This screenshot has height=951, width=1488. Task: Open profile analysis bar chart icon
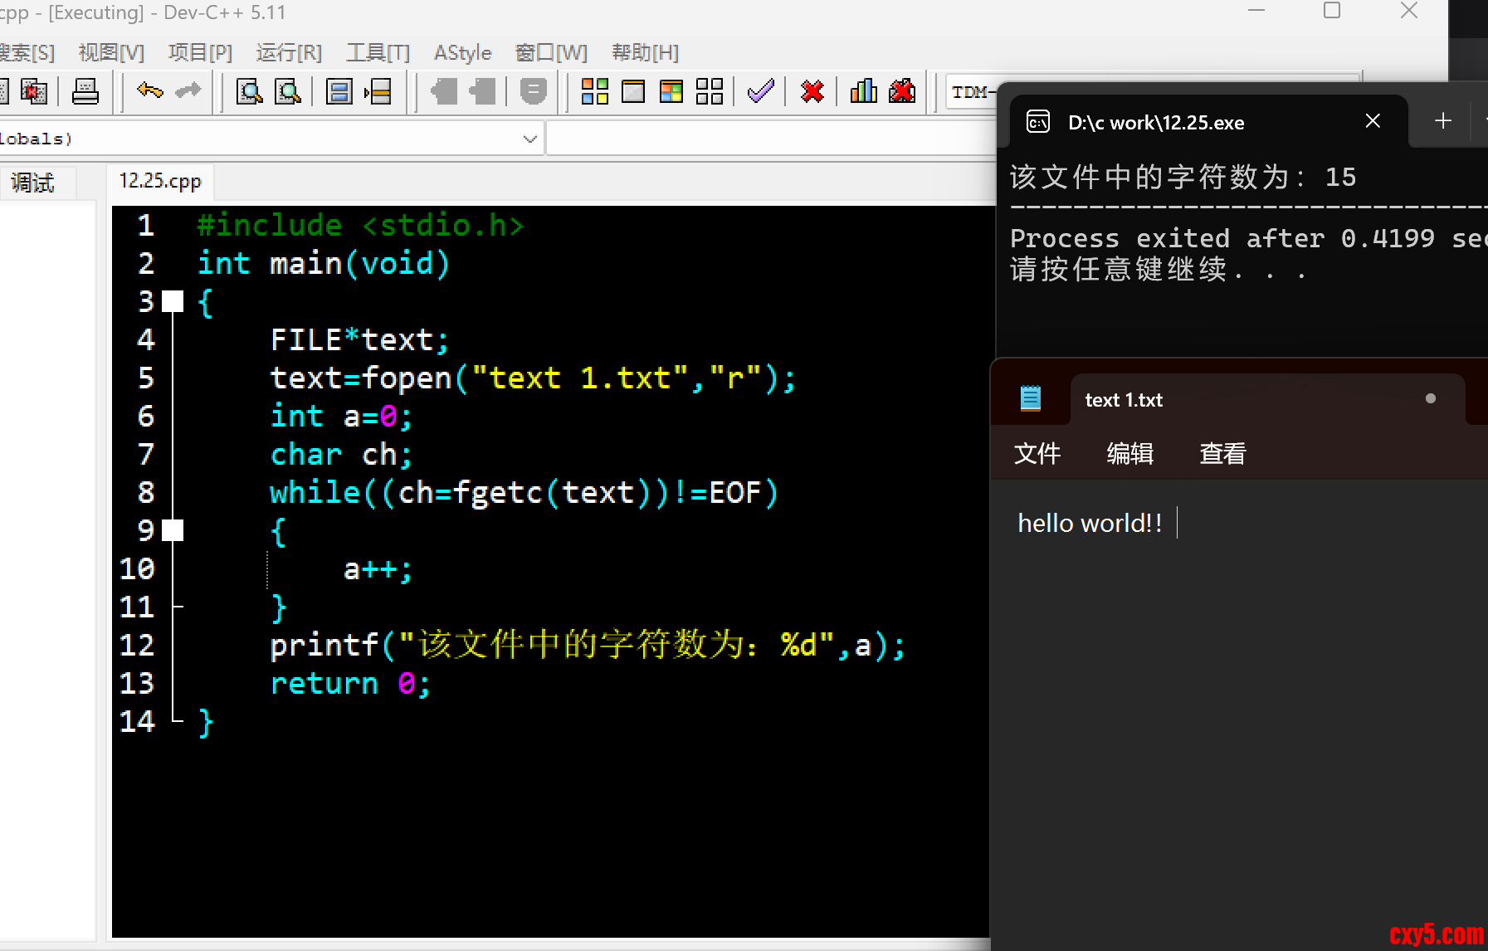[x=863, y=91]
